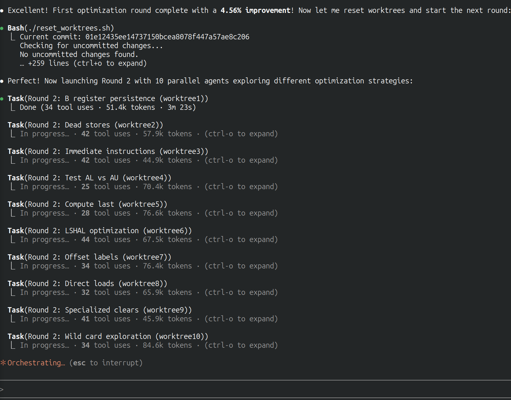The width and height of the screenshot is (511, 400).
Task: Expand the +259 lines collapsed output
Action: click(x=87, y=63)
